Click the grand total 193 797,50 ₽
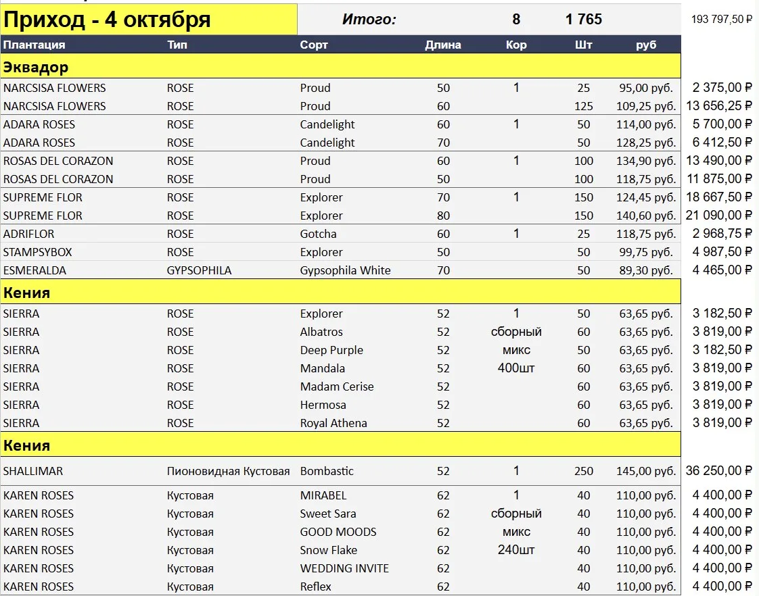Screen dimensions: 759x596 pyautogui.click(x=721, y=20)
